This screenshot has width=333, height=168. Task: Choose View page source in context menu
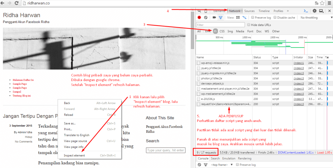click(x=90, y=141)
